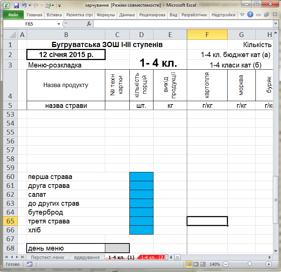This screenshot has height=272, width=281.
Task: Switch to the Вставка ribbon tab
Action: tap(54, 15)
